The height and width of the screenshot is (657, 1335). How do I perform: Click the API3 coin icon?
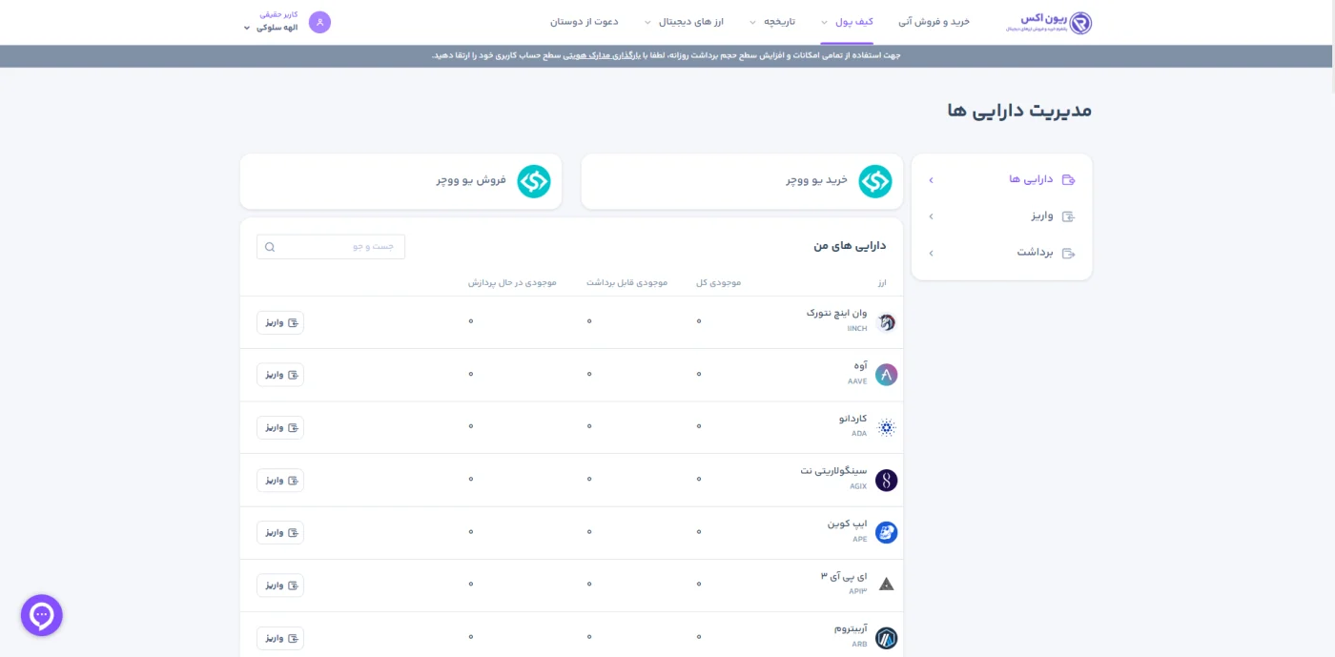tap(886, 585)
